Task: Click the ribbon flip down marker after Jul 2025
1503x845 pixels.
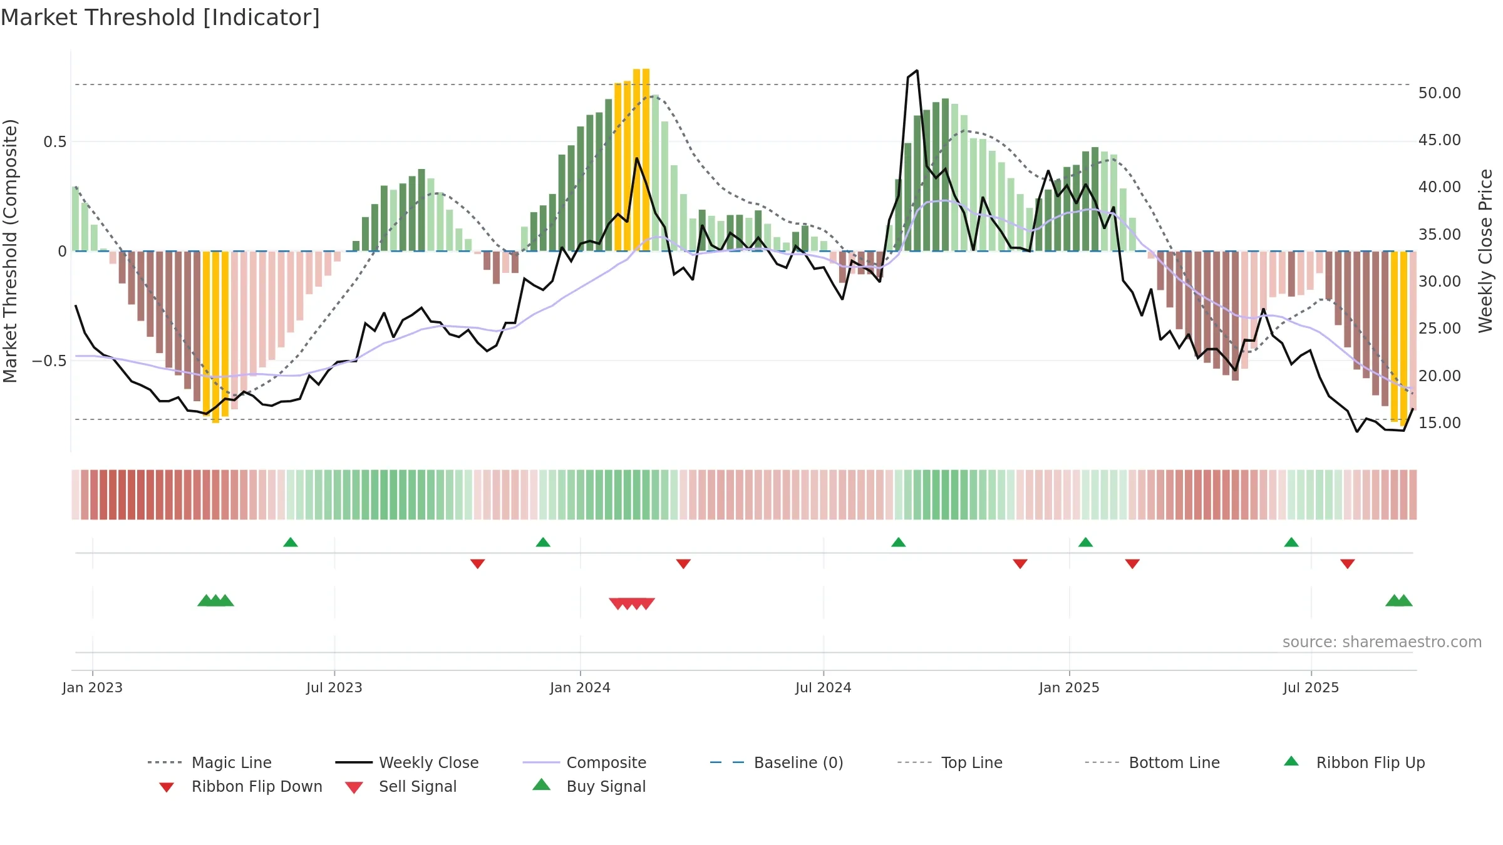Action: tap(1348, 564)
